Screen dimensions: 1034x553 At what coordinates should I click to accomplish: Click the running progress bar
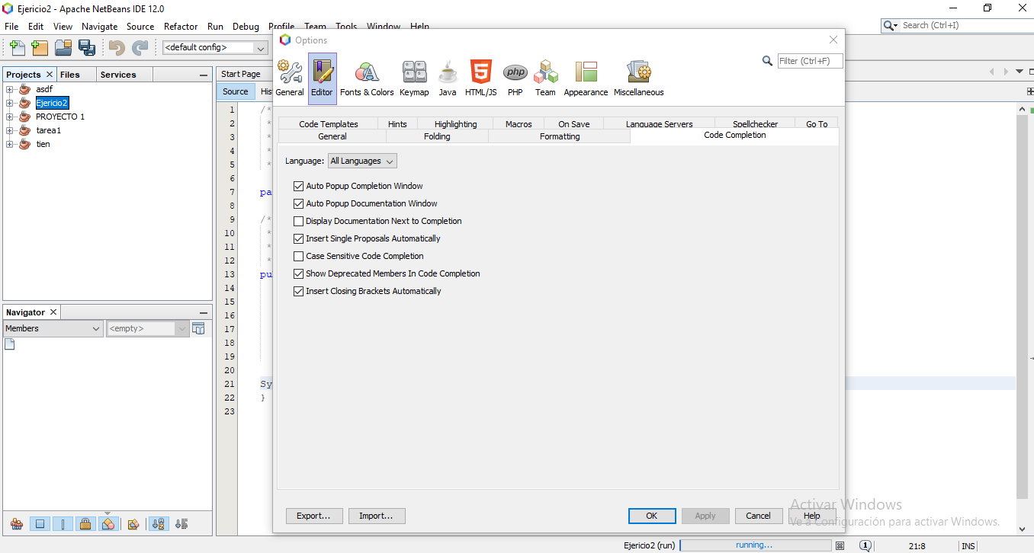point(755,545)
